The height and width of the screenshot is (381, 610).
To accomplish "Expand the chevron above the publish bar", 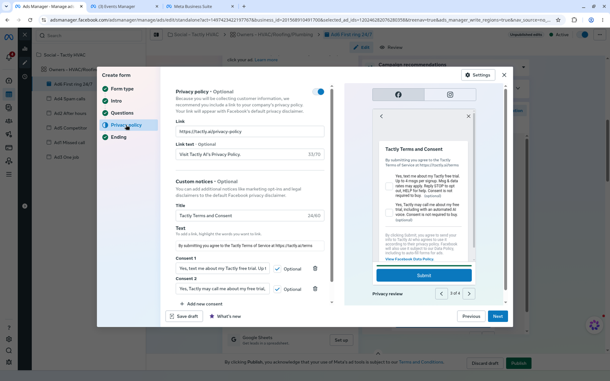I will (378, 353).
